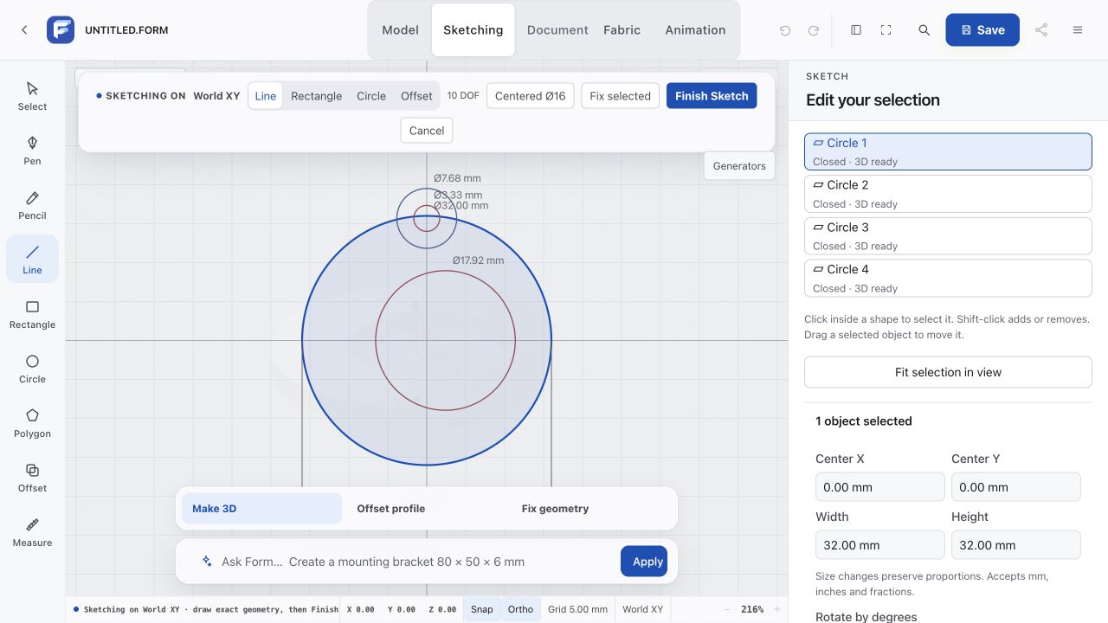Switch to the Animation tab
The width and height of the screenshot is (1108, 623).
[x=695, y=29]
